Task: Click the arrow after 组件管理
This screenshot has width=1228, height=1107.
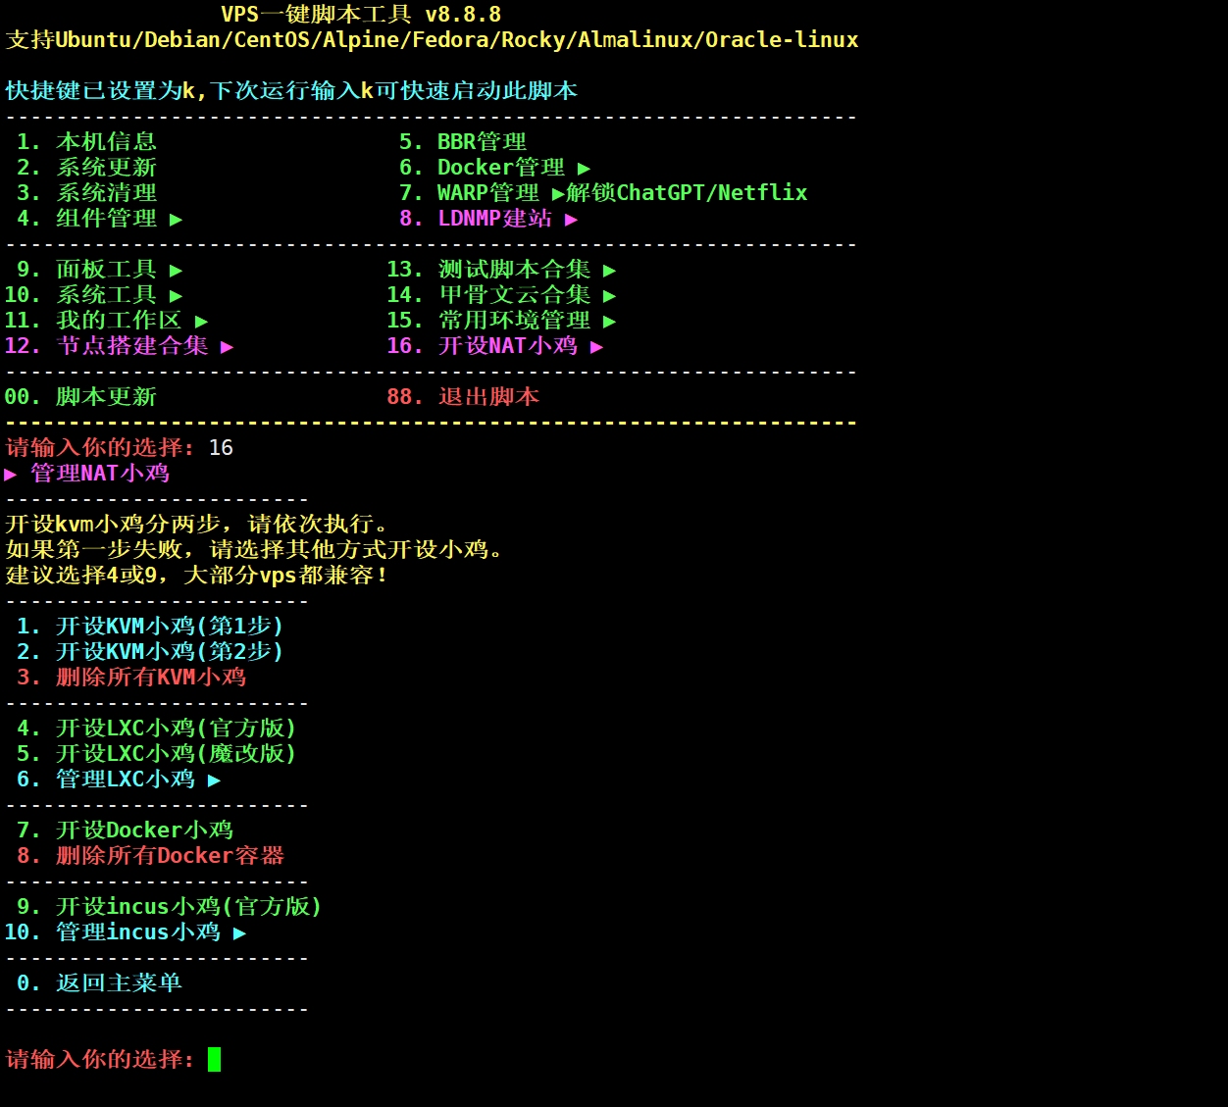Action: pos(176,220)
